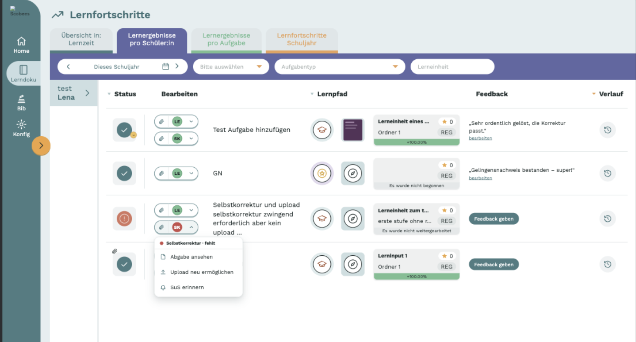This screenshot has height=342, width=636.
Task: Open the Lerndoku section in the sidebar
Action: pos(23,74)
